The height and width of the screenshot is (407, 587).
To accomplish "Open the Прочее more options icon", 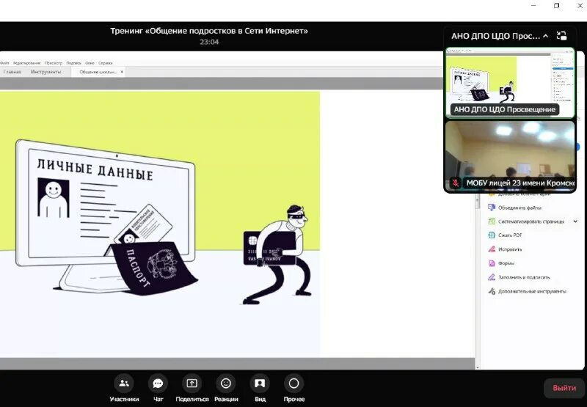I will point(294,384).
